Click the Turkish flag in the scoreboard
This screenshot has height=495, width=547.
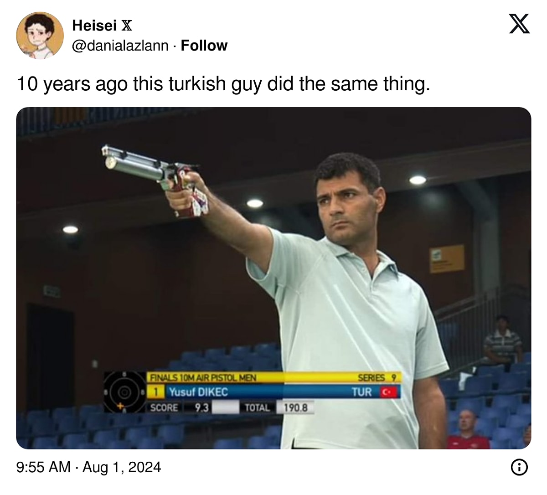coord(389,392)
